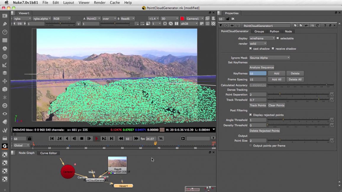342x192 pixels.
Task: Skip forward by frame increment
Action: [136, 139]
